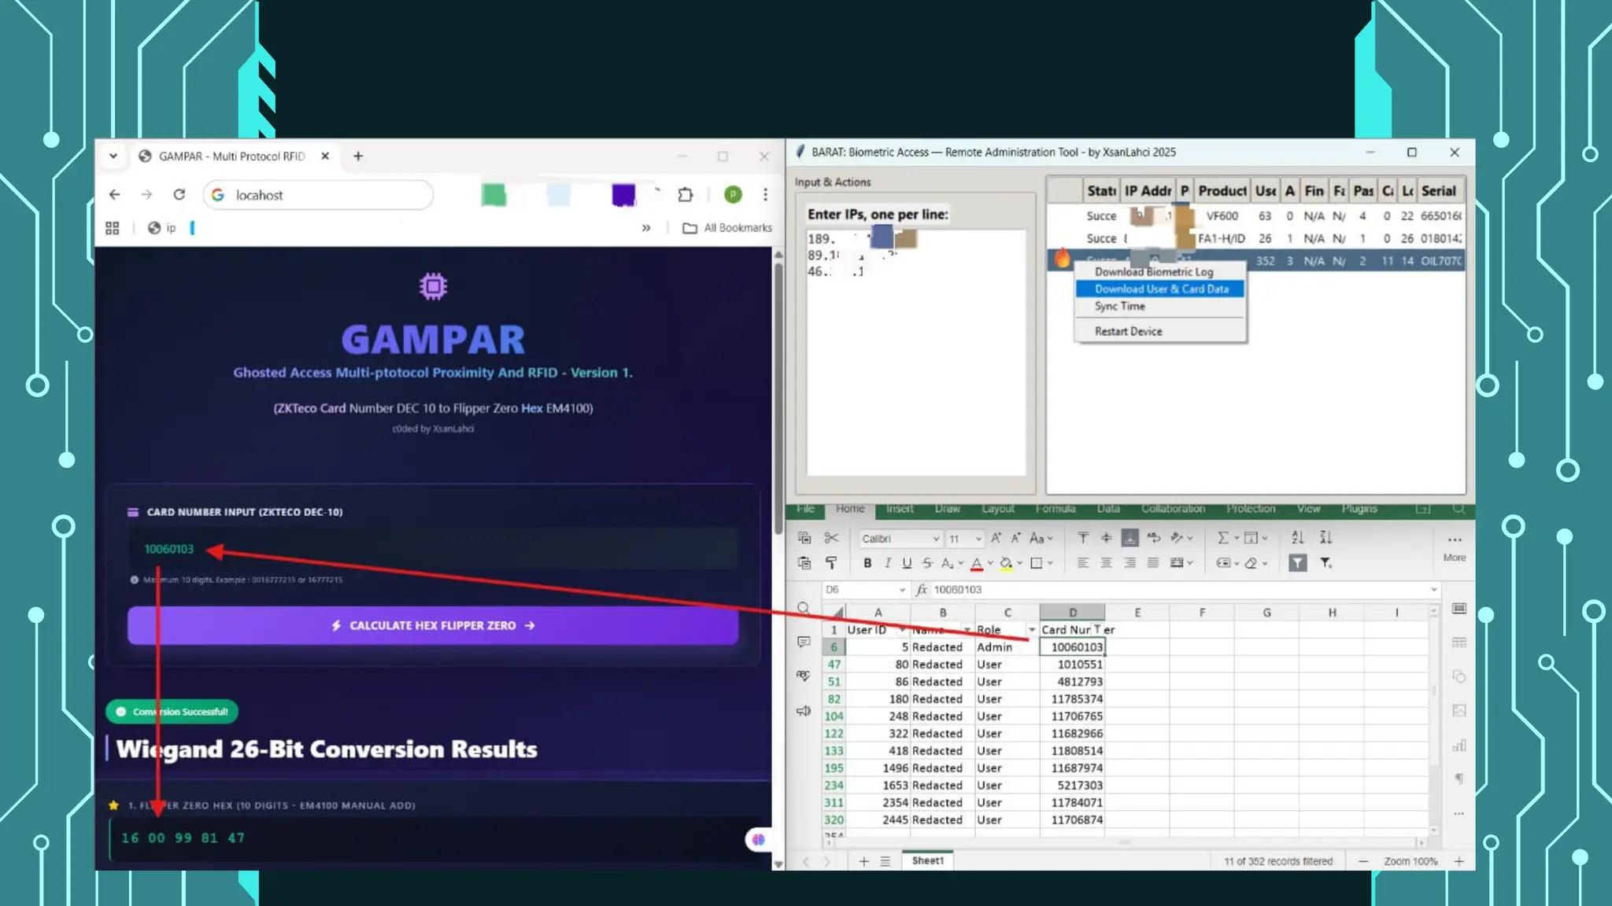
Task: Click the strikethrough formatting icon
Action: click(x=927, y=563)
